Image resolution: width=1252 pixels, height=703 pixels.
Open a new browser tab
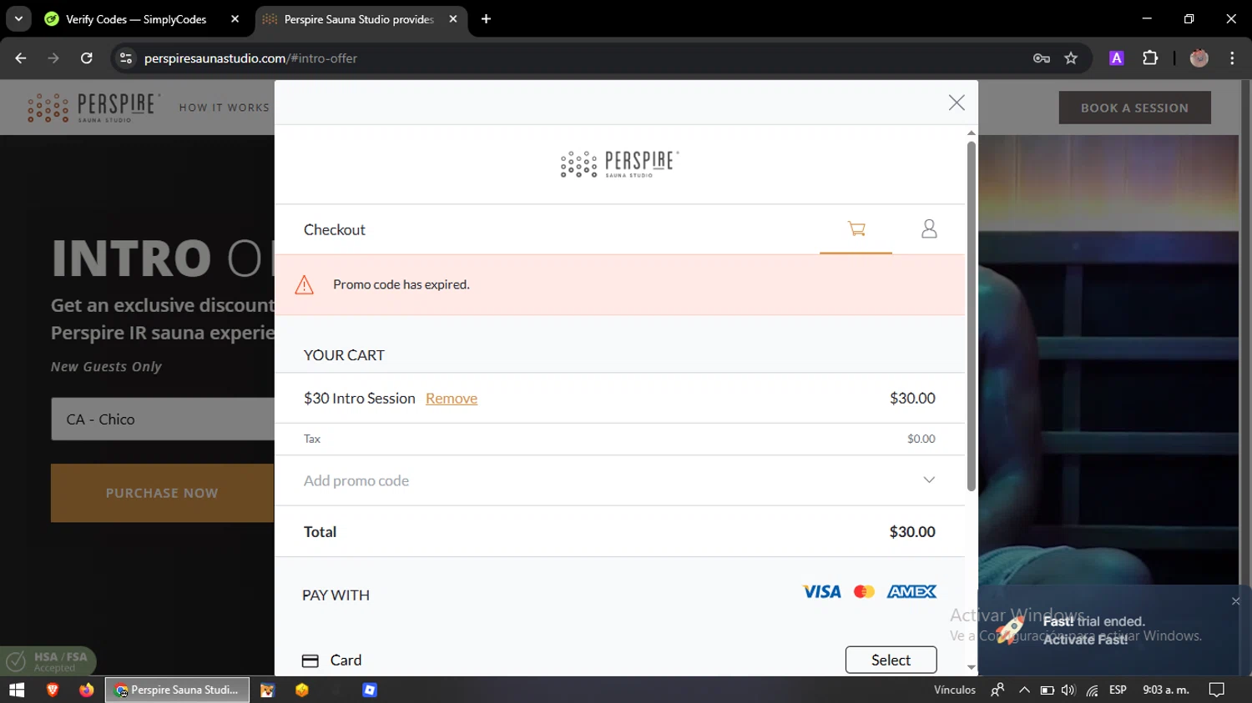[487, 19]
